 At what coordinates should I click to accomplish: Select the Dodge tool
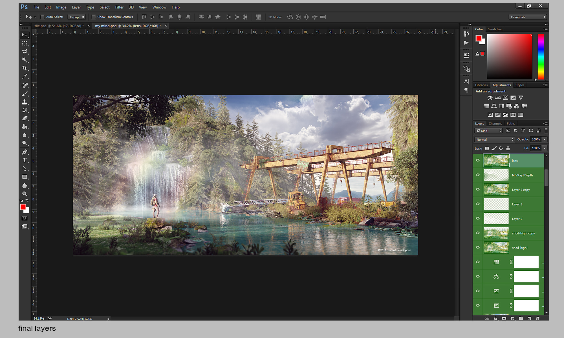coord(25,143)
